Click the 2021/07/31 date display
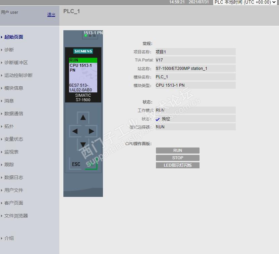The width and height of the screenshot is (279, 254). (199, 2)
